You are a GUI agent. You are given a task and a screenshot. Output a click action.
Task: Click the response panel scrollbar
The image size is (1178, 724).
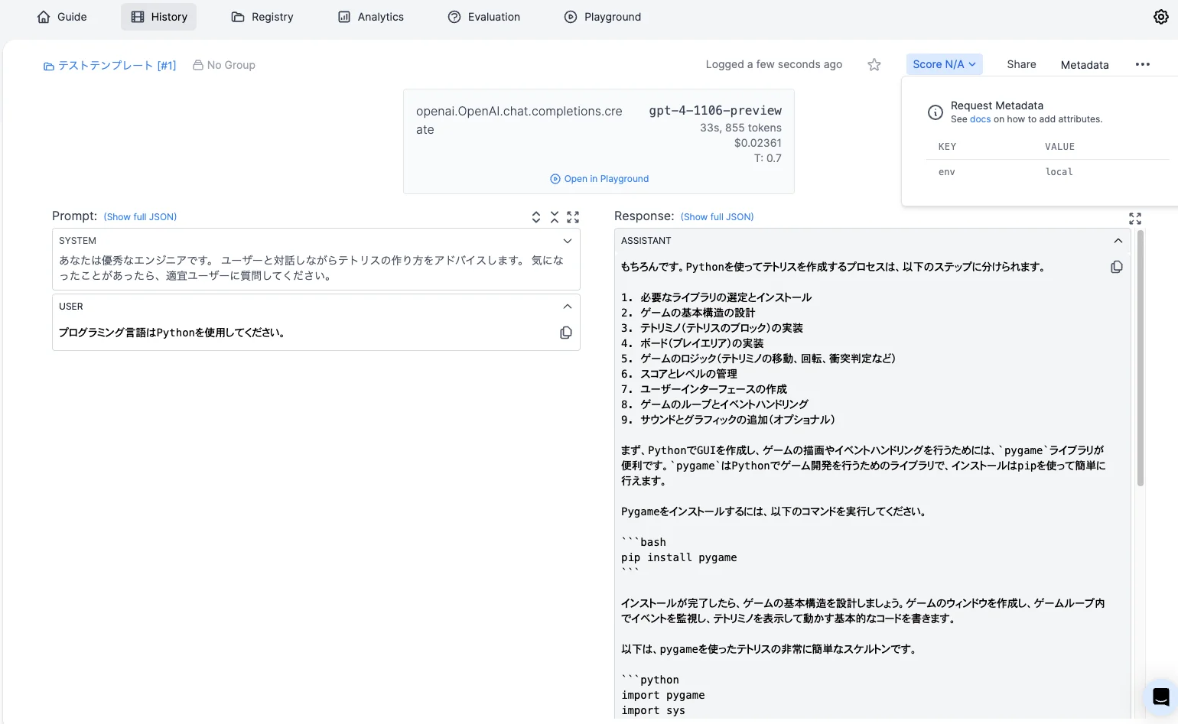[1141, 358]
